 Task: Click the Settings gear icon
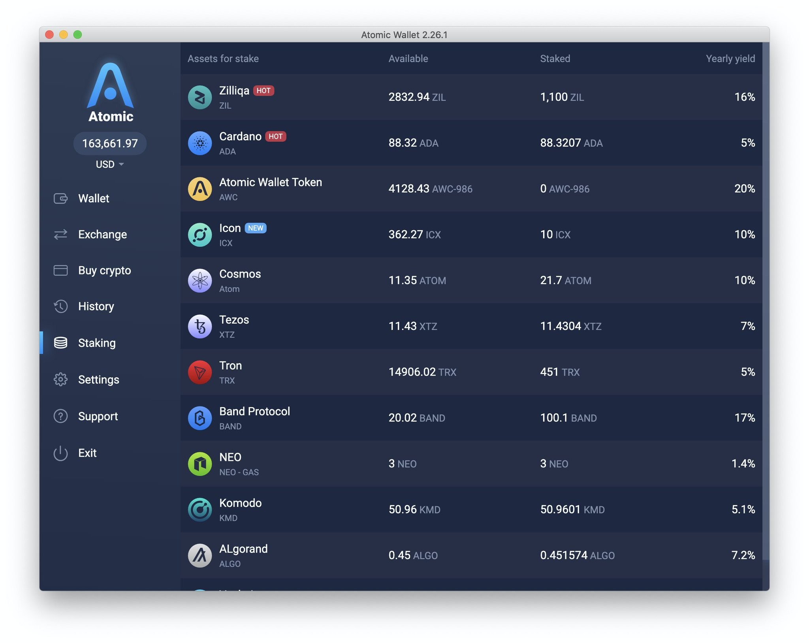[x=60, y=380]
